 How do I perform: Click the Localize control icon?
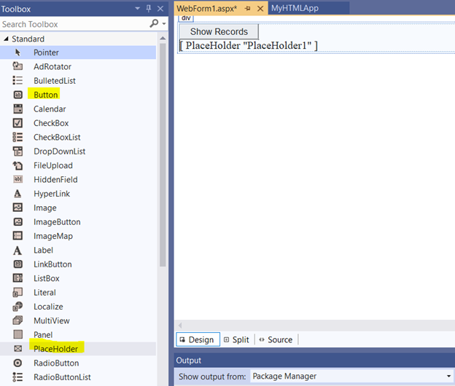(17, 307)
